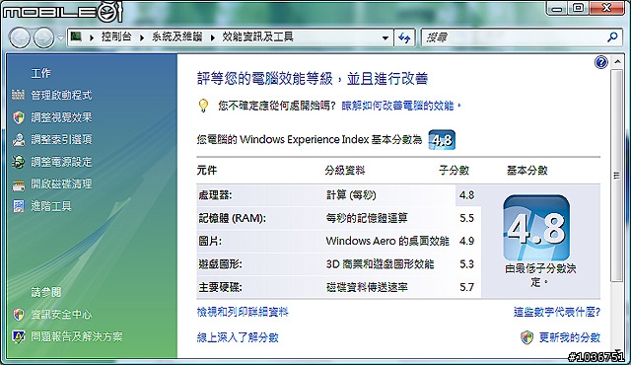Click '磁碟資料傳送速率' description text
631x365 pixels.
click(x=367, y=287)
